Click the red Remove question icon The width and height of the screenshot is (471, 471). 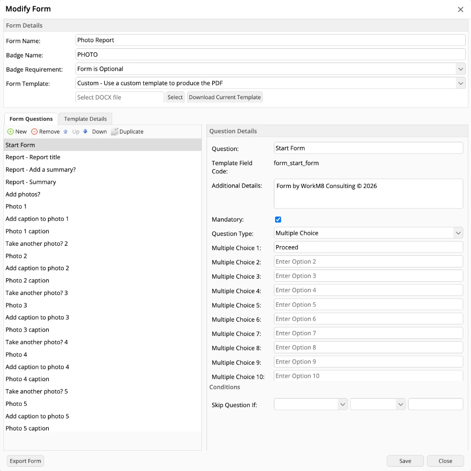[x=35, y=132]
